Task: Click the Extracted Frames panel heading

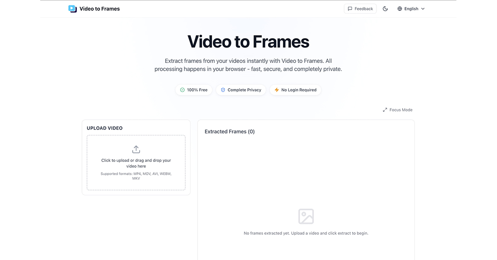Action: pyautogui.click(x=229, y=131)
